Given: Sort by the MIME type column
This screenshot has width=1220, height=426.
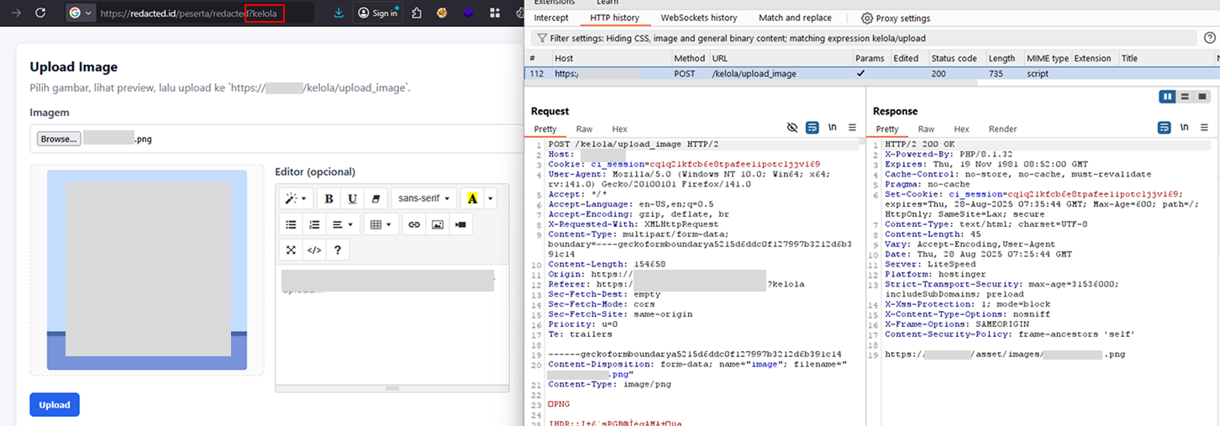Looking at the screenshot, I should click(x=1047, y=58).
